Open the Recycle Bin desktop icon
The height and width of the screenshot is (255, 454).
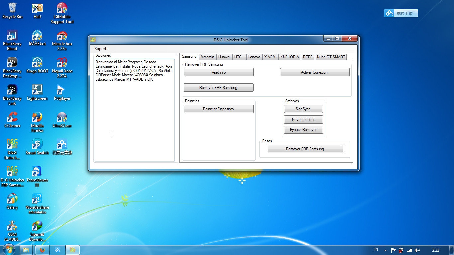[x=12, y=11]
